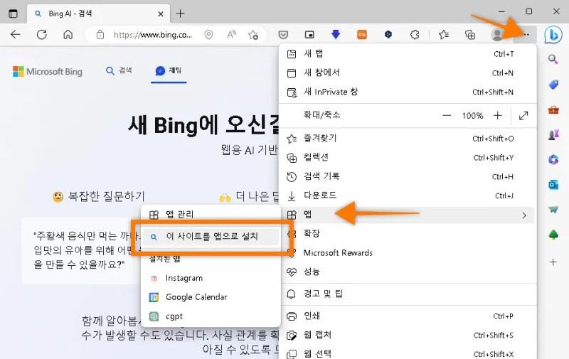Viewport: 569px width, 359px height.
Task: Open Microsoft 365 sidebar icon
Action: click(553, 159)
